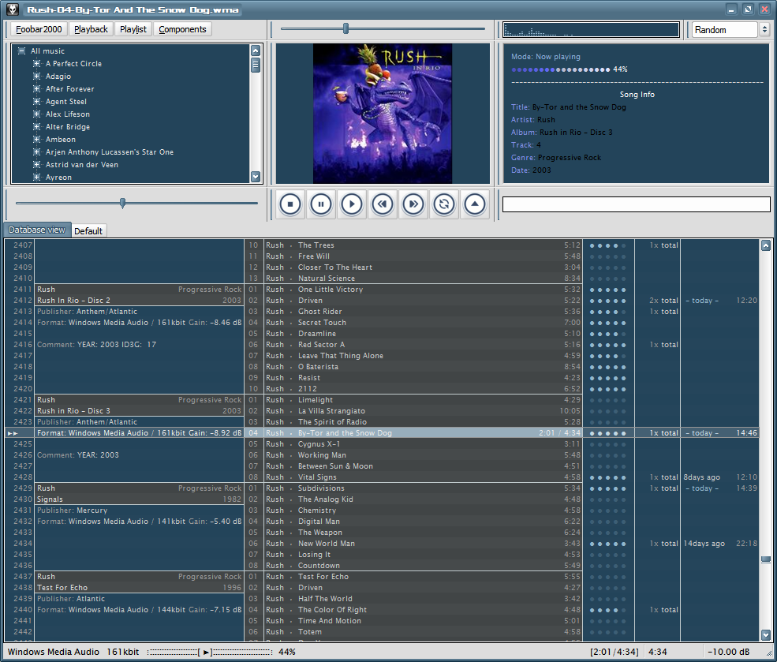Open the Components menu

(182, 29)
